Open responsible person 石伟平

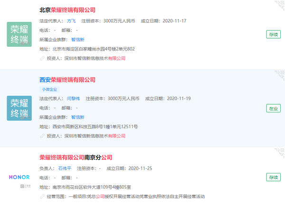click(x=65, y=168)
